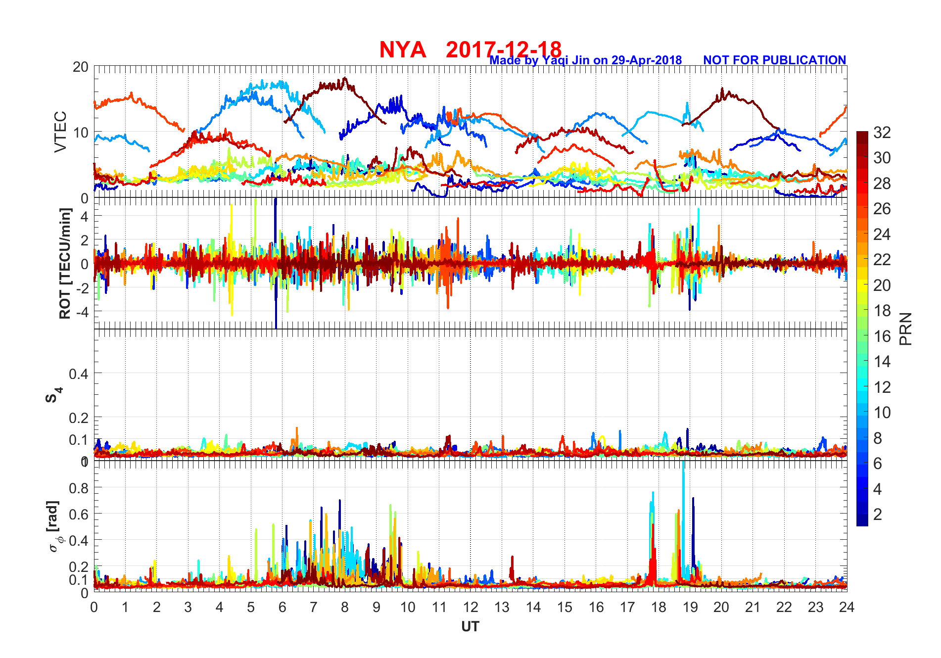Select colorbar tick label 8
This screenshot has width=941, height=658.
point(878,438)
